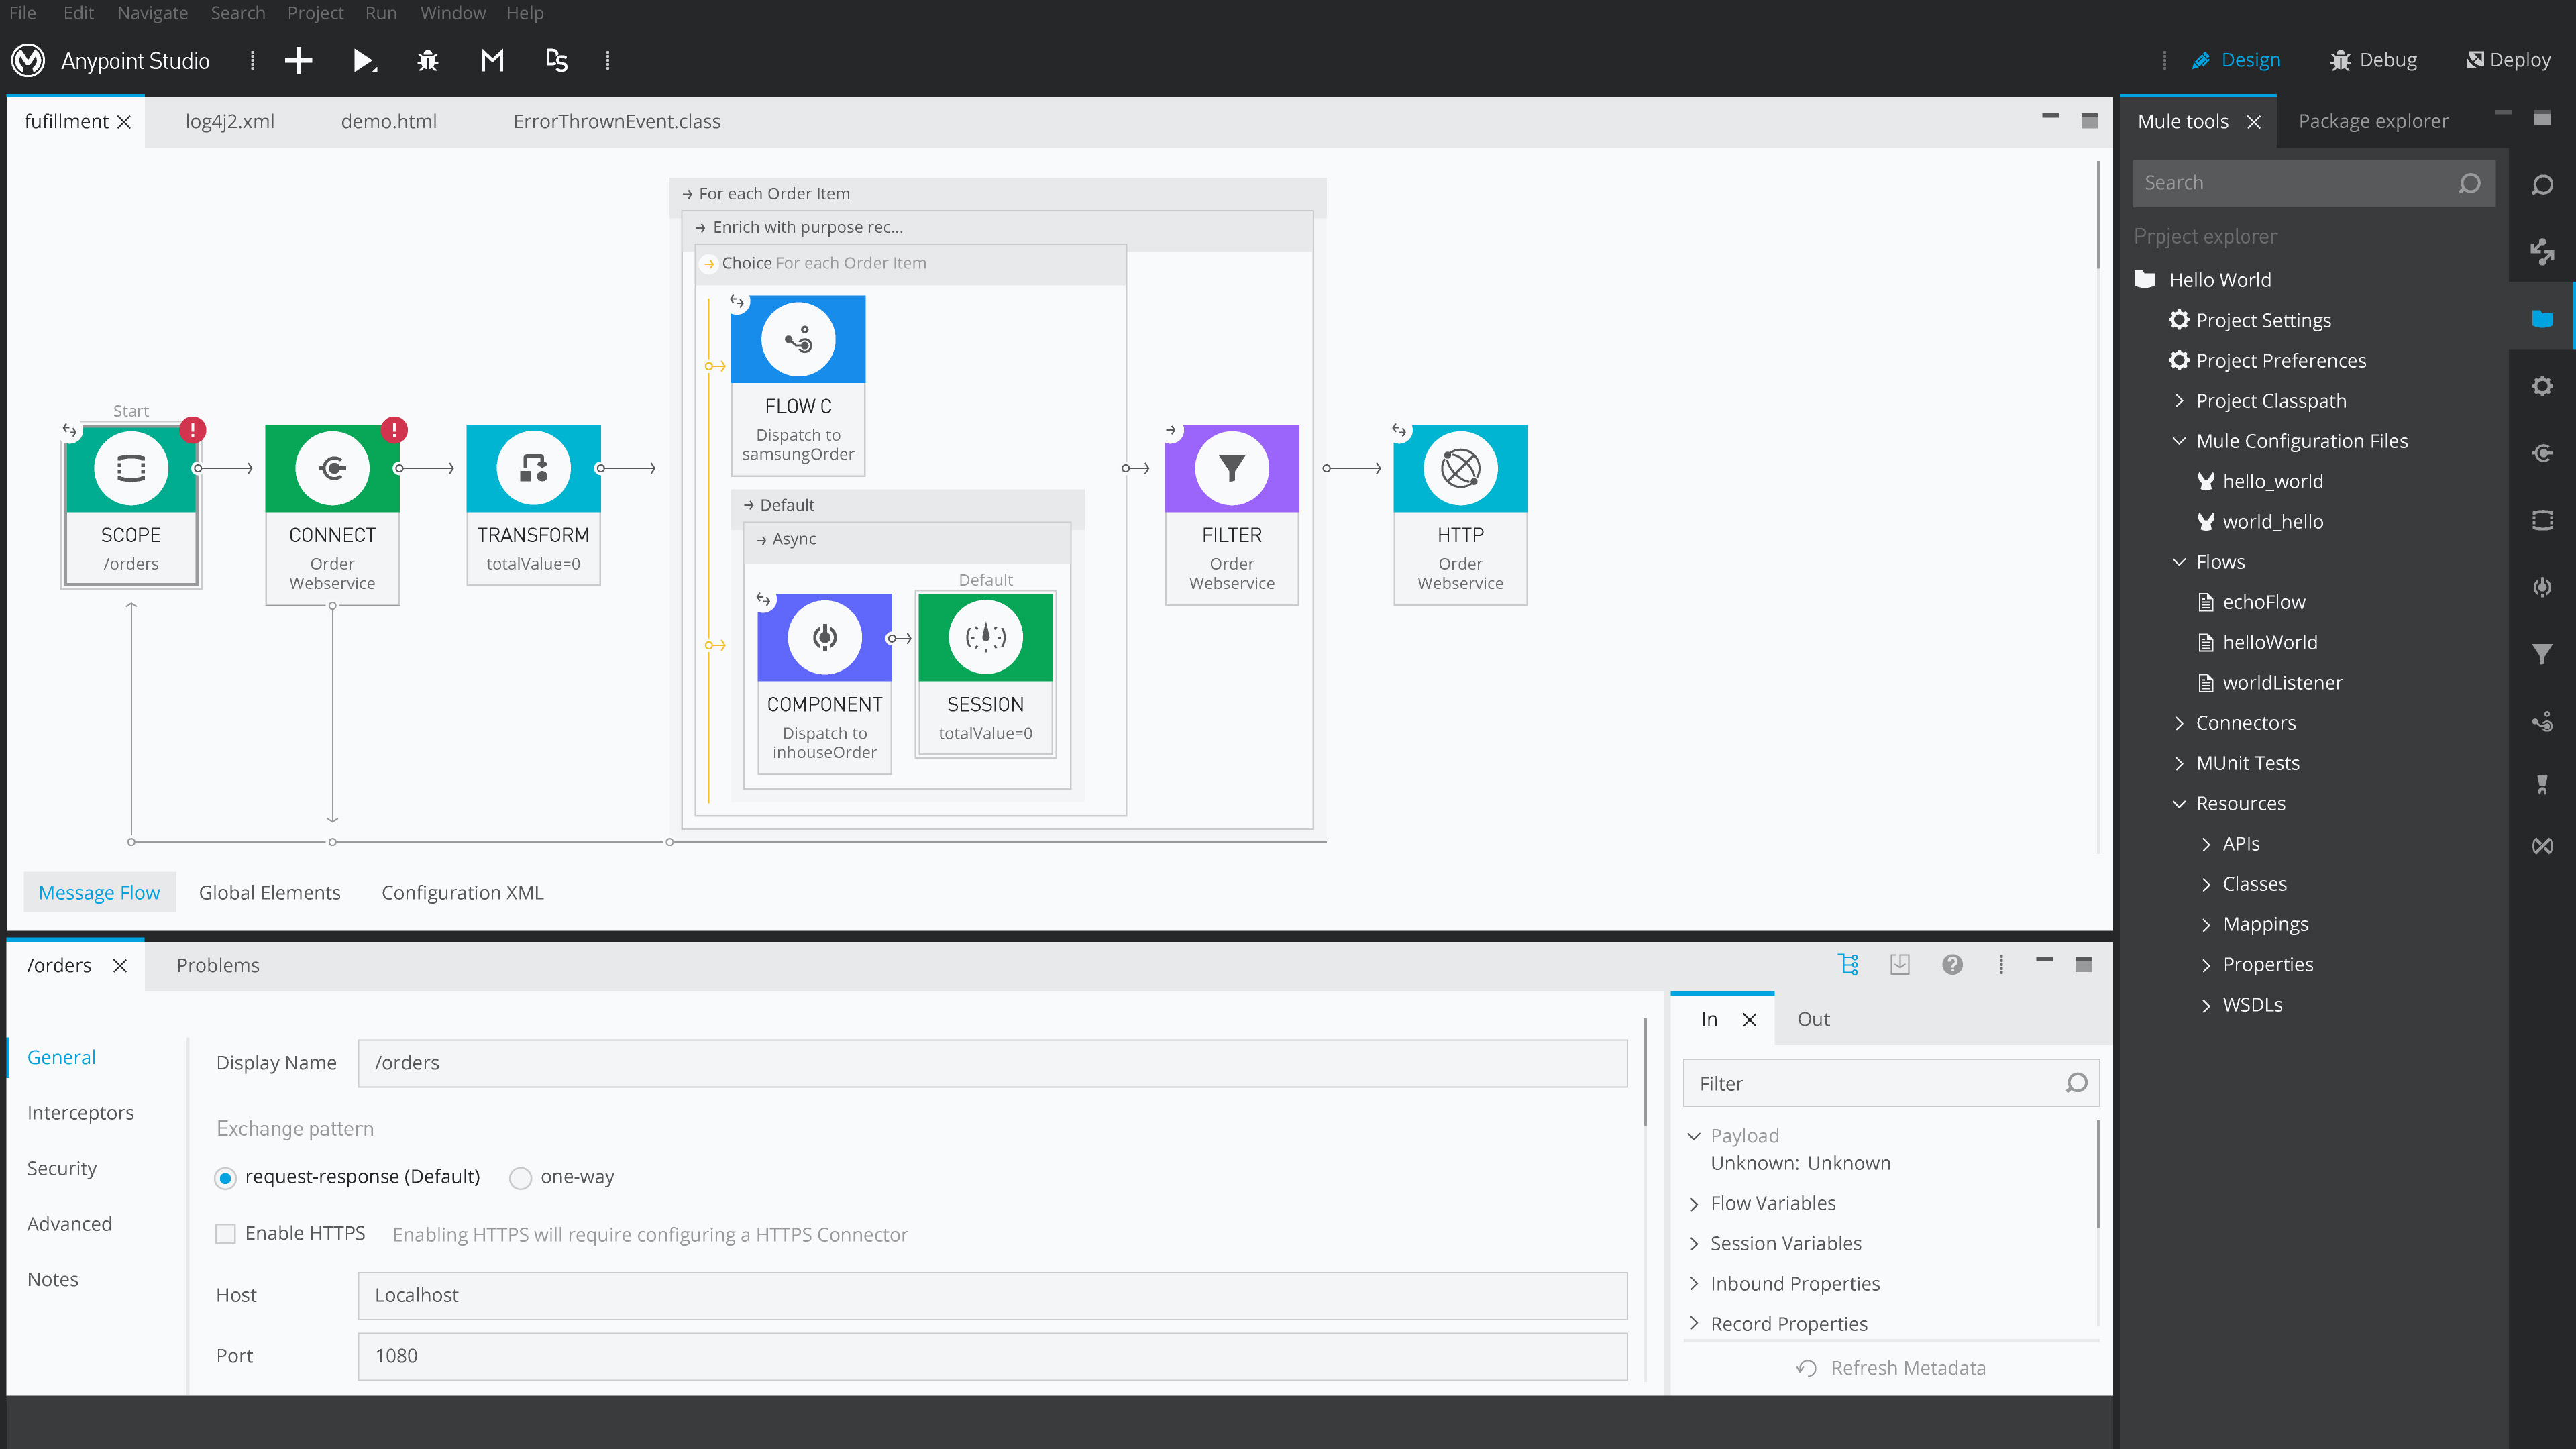Click the Filter field in metadata panel

click(1890, 1083)
